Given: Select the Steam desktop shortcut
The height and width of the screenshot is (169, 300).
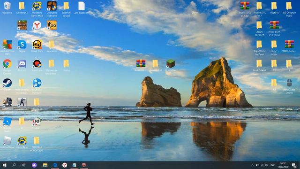Looking at the screenshot, I should tap(7, 83).
